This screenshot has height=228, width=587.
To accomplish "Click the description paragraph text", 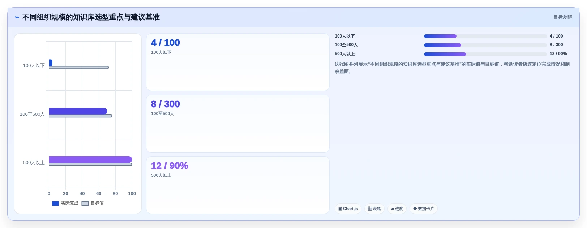I will 452,68.
